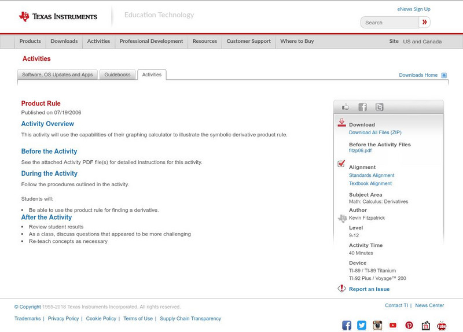Click the thumbs-up like icon
Viewport: 463px width, 332px height.
click(x=345, y=107)
